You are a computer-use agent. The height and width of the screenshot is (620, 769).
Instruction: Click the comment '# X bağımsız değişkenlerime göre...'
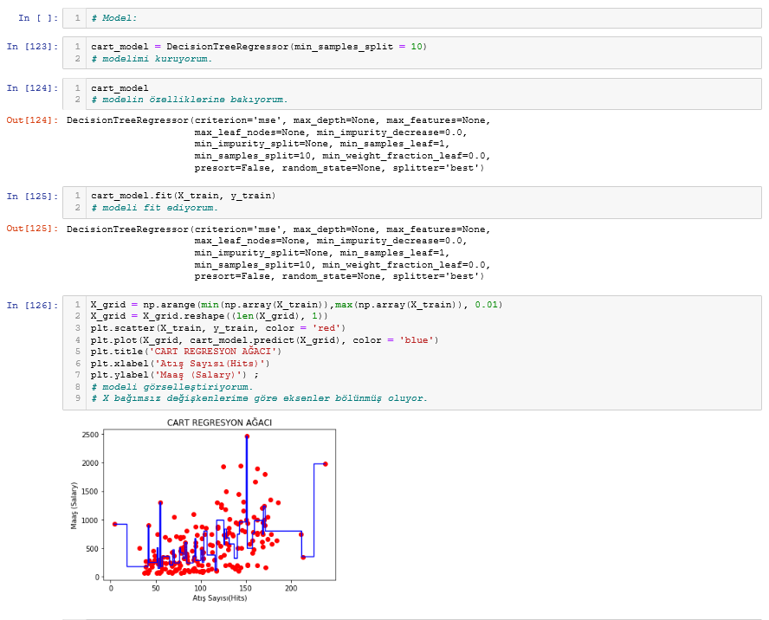pos(260,398)
